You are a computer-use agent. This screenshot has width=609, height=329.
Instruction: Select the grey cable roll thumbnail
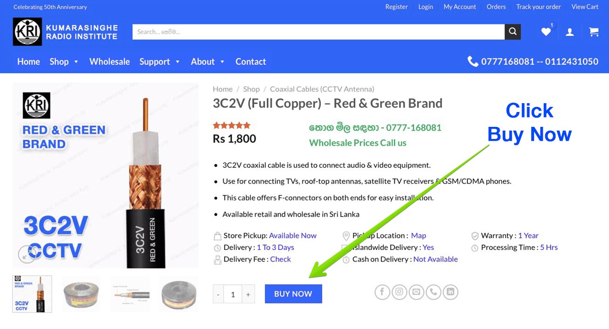click(81, 294)
